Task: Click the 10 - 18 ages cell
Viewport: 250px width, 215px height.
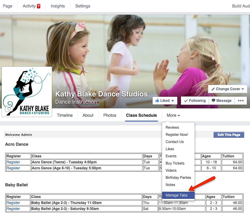Action: tap(211, 162)
